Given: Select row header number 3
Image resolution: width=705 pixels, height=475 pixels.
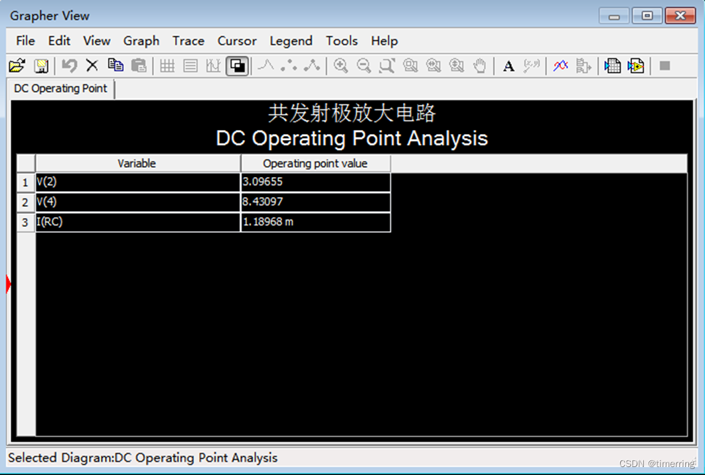Looking at the screenshot, I should click(26, 222).
